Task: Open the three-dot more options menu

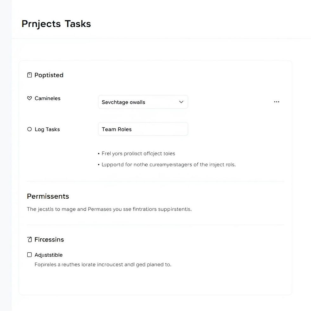Action: [x=276, y=102]
